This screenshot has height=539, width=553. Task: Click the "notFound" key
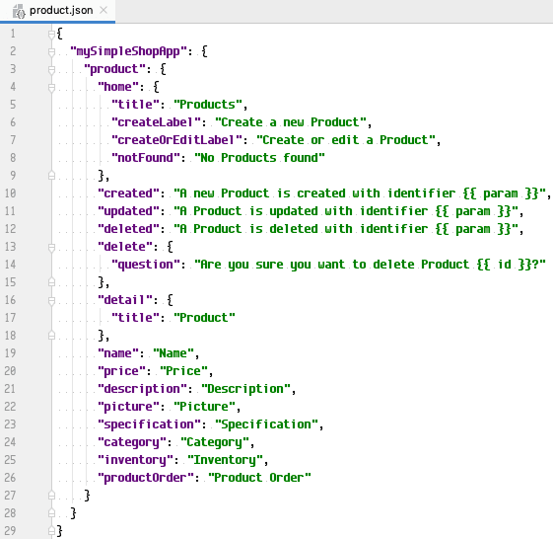[146, 158]
